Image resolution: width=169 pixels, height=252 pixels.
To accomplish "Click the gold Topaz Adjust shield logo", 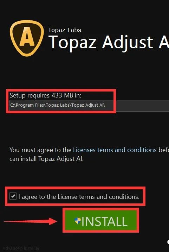I will [27, 38].
